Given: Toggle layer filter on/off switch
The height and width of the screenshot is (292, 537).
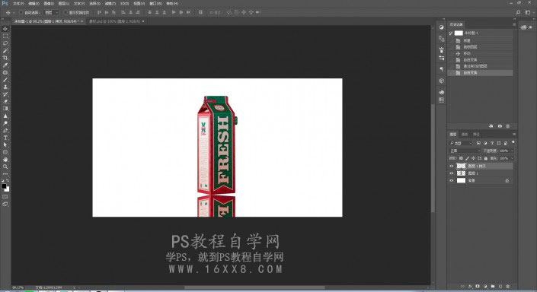Looking at the screenshot, I should pyautogui.click(x=513, y=142).
